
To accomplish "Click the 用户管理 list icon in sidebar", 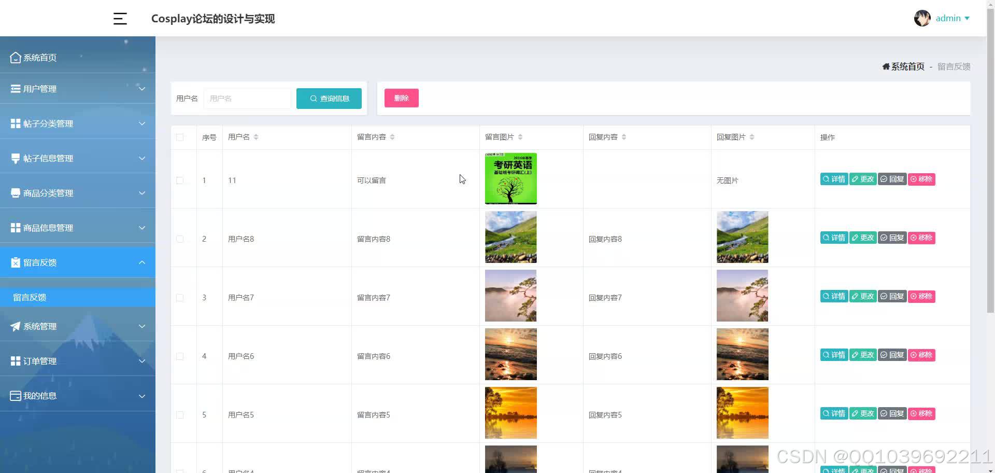I will [x=16, y=89].
